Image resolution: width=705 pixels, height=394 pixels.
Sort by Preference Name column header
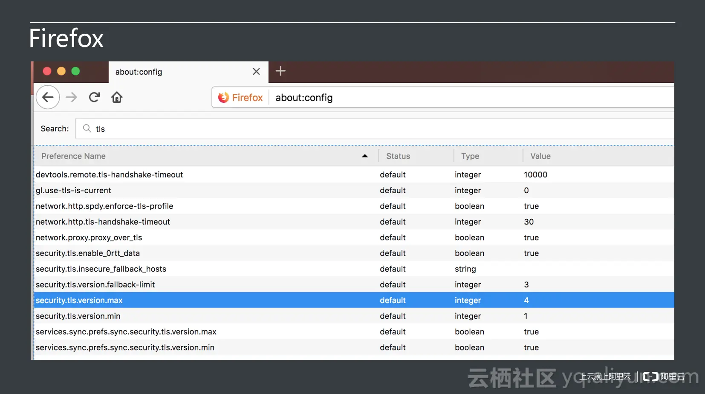tap(73, 156)
